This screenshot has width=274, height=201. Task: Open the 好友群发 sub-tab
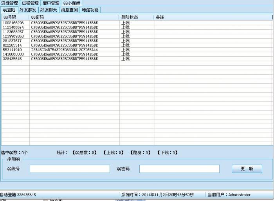[x=28, y=10]
